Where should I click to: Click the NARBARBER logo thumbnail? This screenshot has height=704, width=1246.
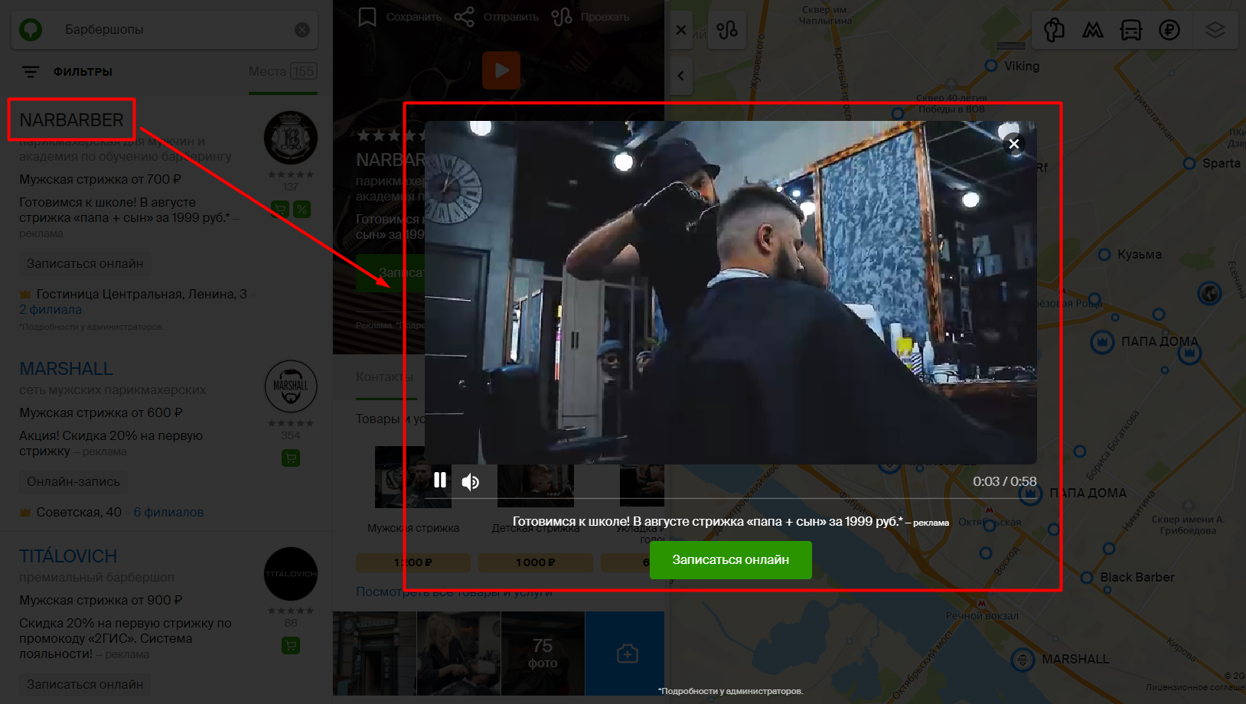(291, 138)
